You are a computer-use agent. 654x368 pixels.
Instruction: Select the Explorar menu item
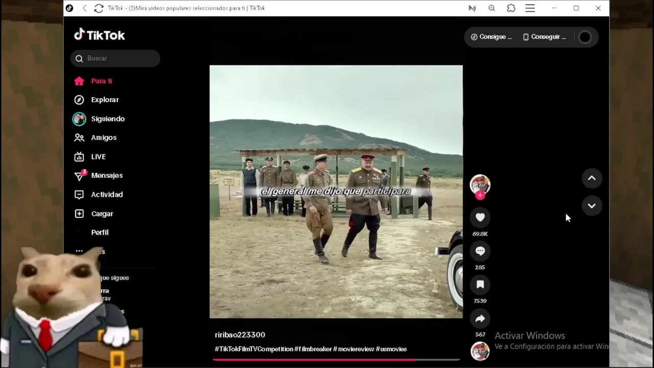point(105,100)
